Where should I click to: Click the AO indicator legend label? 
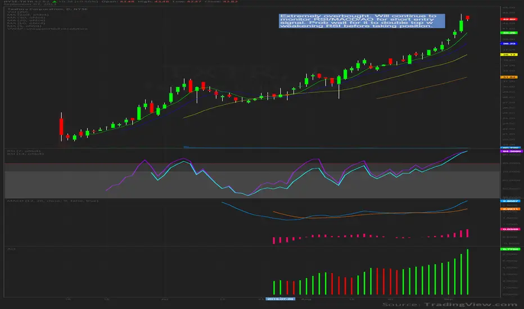[11, 249]
